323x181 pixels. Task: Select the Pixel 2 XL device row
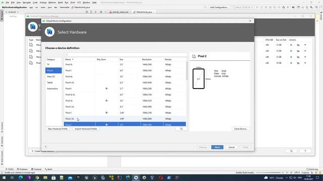click(x=125, y=119)
